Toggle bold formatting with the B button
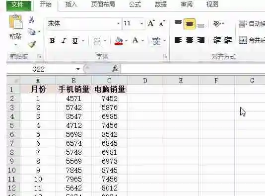The image size is (265, 196). (52, 41)
